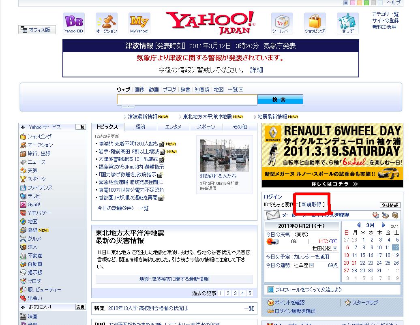The height and width of the screenshot is (325, 420).
Task: Click the 変更 button beside お気に入り
Action: (80, 307)
